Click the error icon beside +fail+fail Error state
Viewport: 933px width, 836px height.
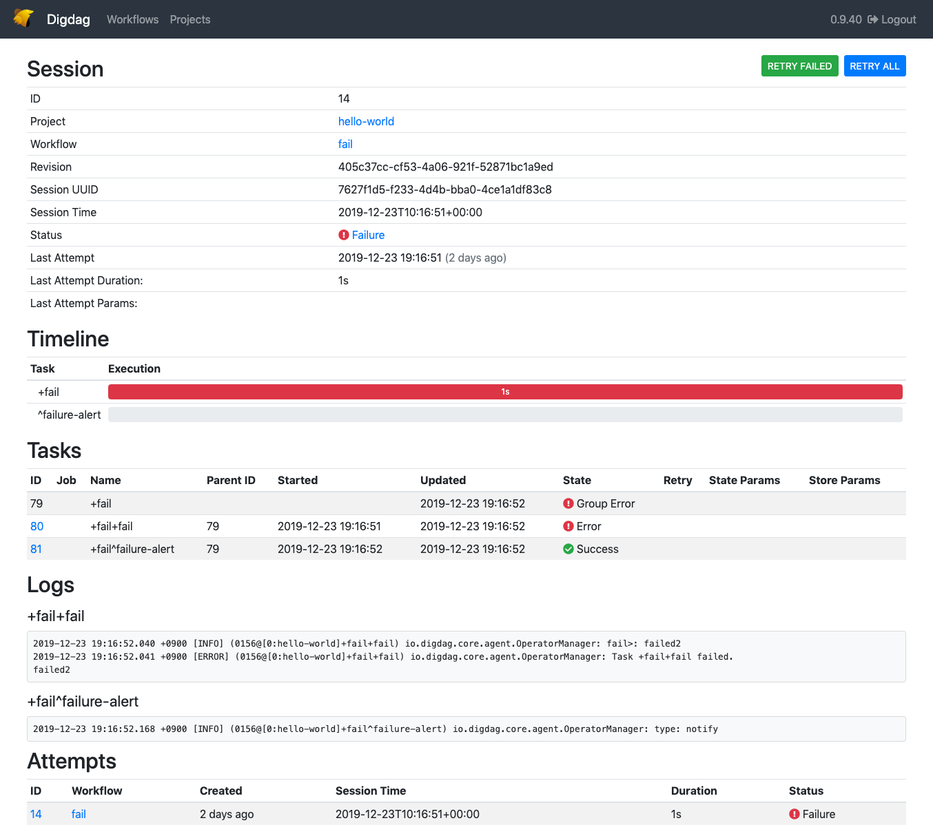[x=568, y=526]
